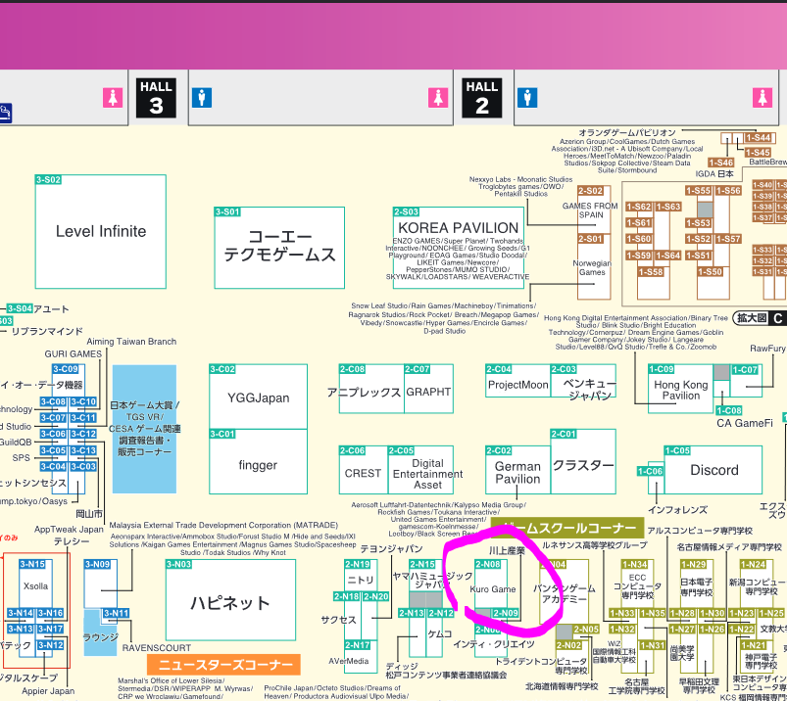Click booth number label 2-N19
This screenshot has height=701, width=787.
[x=358, y=564]
